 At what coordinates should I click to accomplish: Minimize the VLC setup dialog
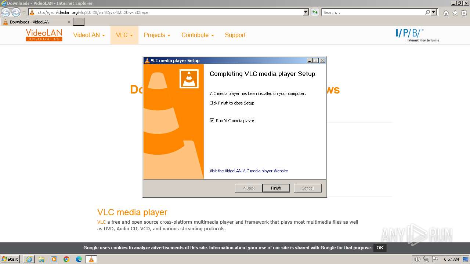point(310,60)
